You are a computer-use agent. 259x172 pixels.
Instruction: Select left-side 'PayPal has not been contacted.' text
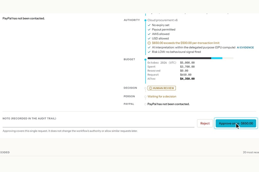[x=24, y=18]
